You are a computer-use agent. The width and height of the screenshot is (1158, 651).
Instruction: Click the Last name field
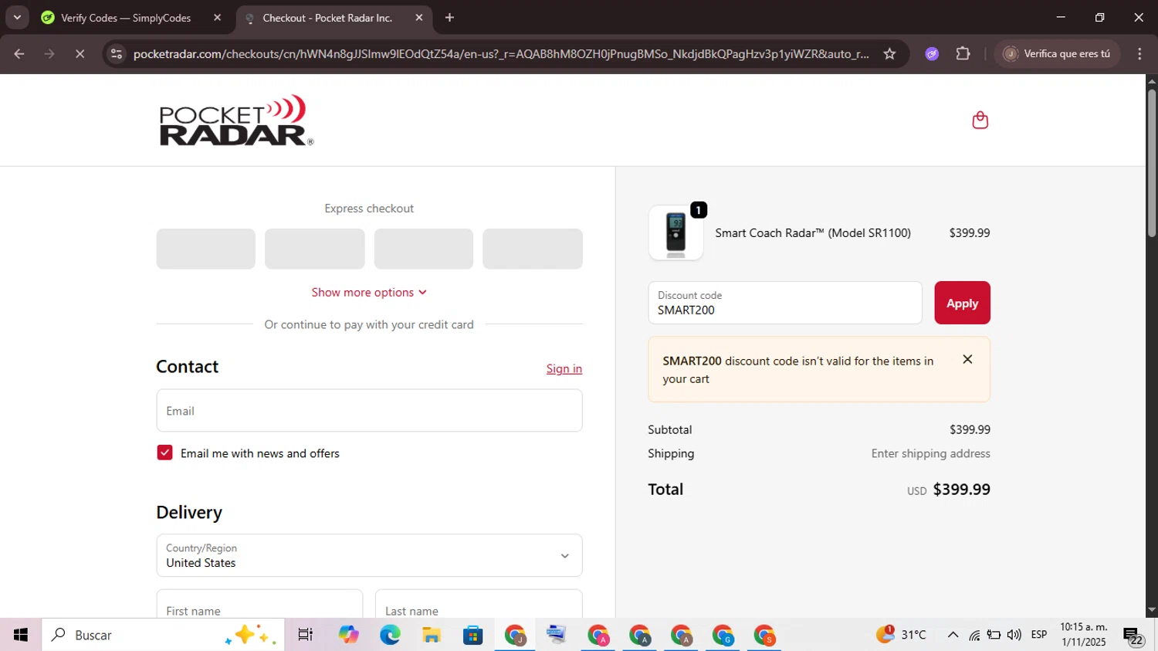[479, 605]
